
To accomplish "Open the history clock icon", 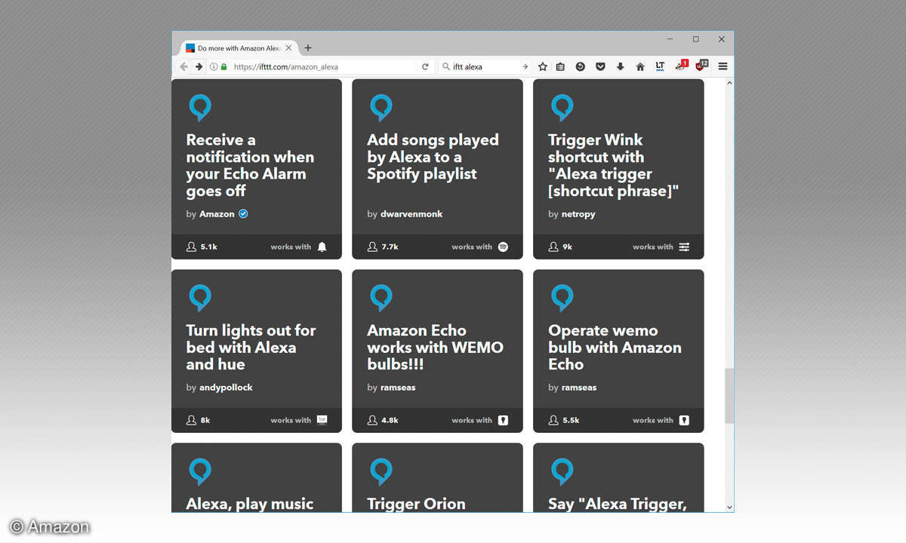I will (x=581, y=66).
